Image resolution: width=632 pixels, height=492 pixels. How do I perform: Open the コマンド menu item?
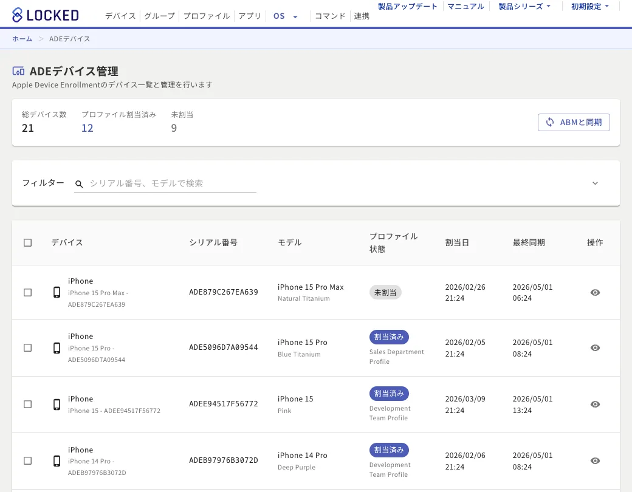tap(330, 16)
